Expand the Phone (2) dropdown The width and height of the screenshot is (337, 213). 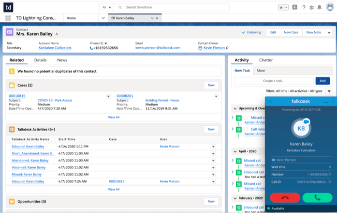[106, 43]
